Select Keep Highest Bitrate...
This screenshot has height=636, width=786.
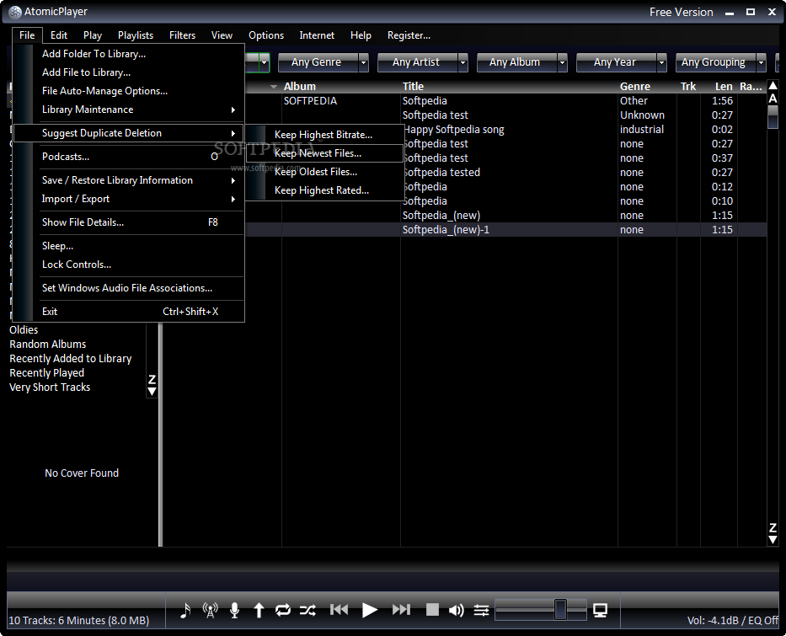pos(325,134)
